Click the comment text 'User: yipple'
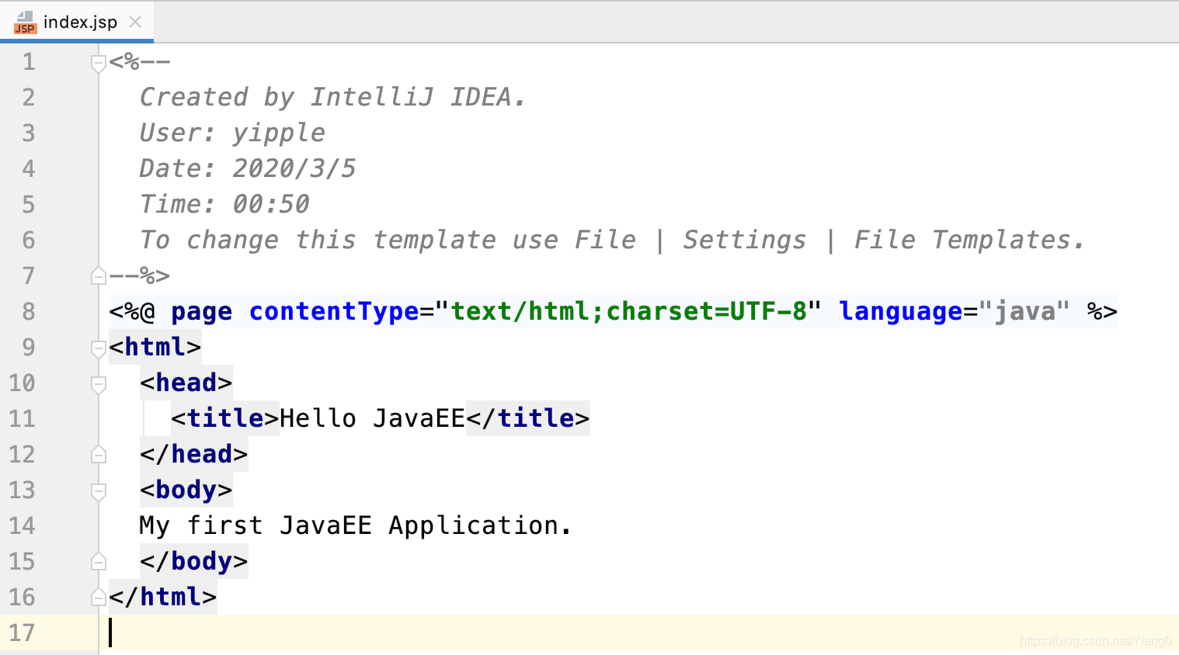 pos(232,133)
